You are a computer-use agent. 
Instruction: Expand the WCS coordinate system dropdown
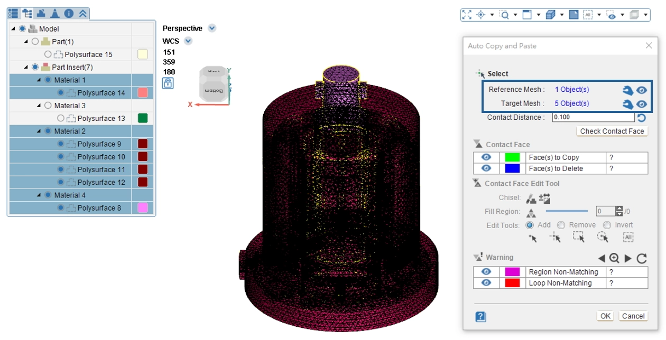pyautogui.click(x=188, y=41)
